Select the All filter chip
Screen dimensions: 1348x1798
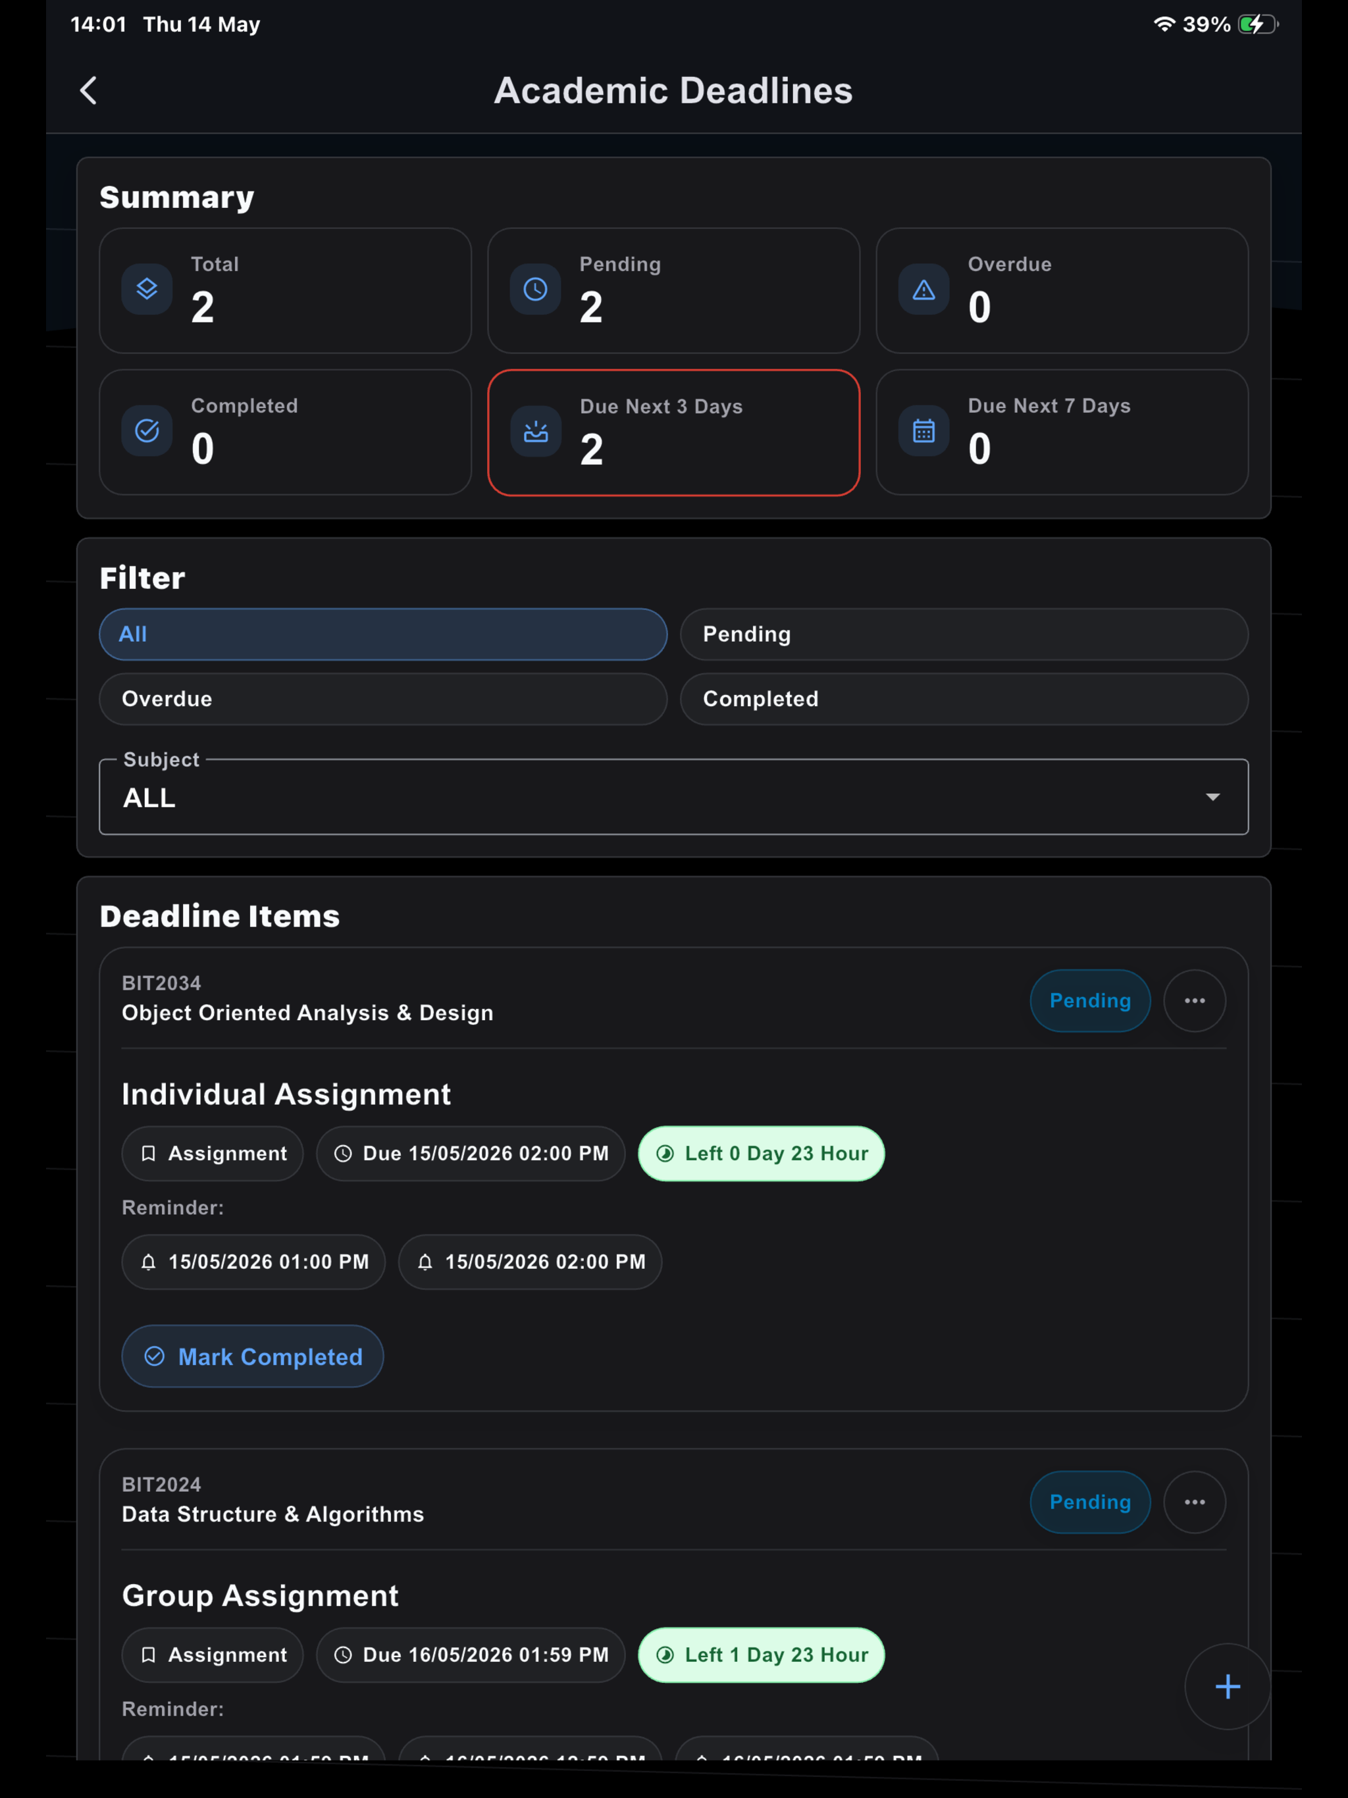(383, 634)
